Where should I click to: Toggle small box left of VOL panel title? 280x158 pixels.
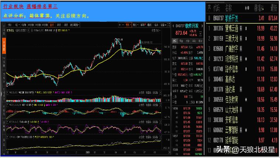tap(7, 93)
